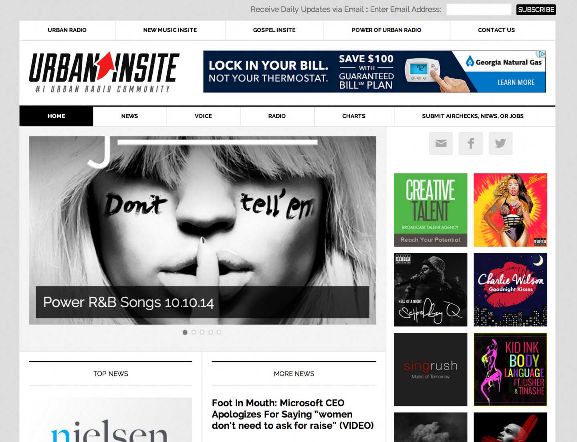Select the first slider pagination dot
Image resolution: width=577 pixels, height=442 pixels.
point(185,332)
